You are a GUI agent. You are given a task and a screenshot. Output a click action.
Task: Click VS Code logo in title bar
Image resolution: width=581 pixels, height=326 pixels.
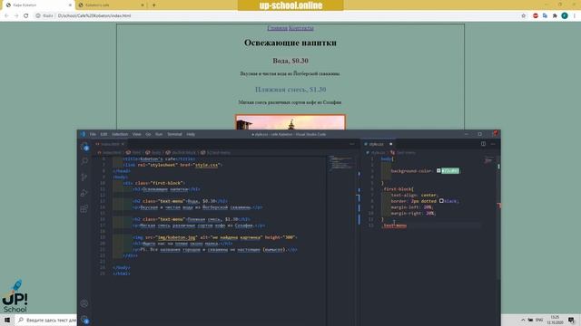83,134
